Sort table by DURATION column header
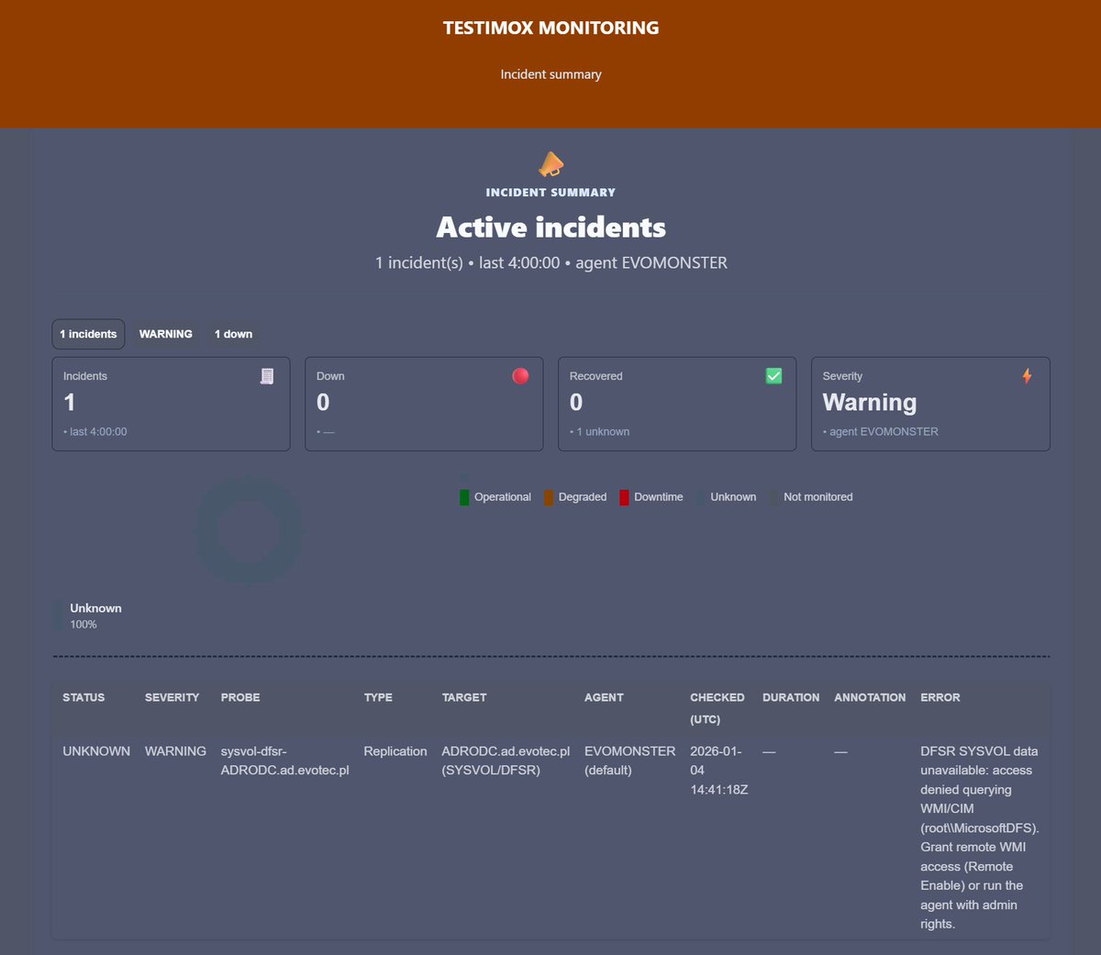Viewport: 1101px width, 955px height. [x=791, y=697]
